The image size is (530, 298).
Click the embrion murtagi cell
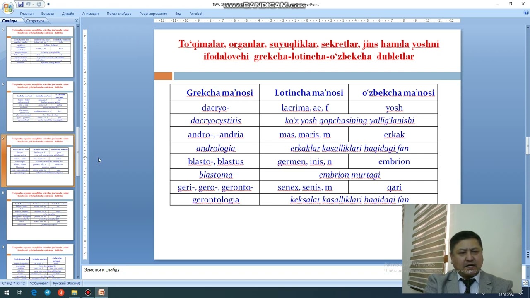(x=349, y=175)
